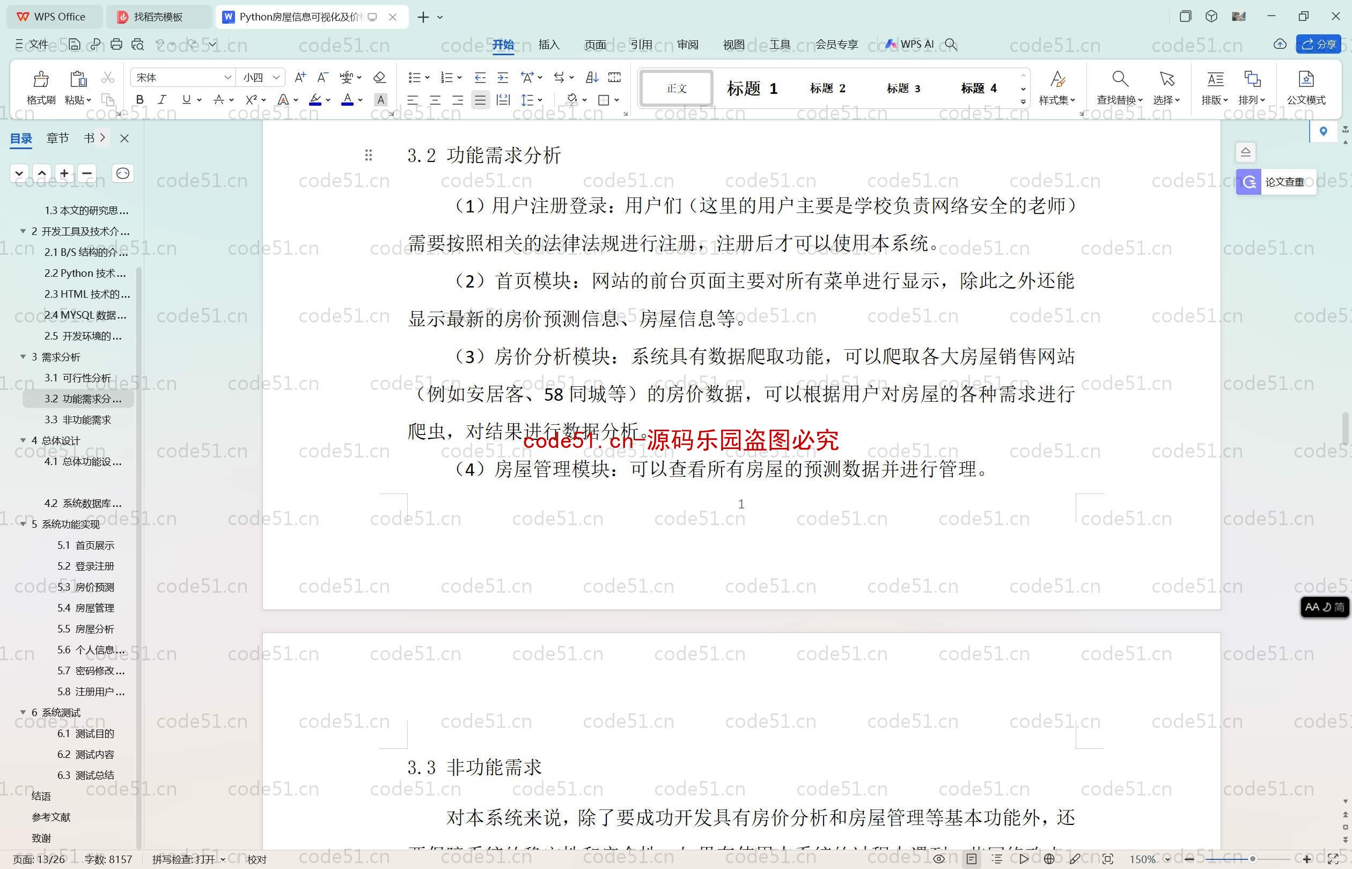
Task: Click the Print Preview icon in quick toolbar
Action: (x=138, y=44)
